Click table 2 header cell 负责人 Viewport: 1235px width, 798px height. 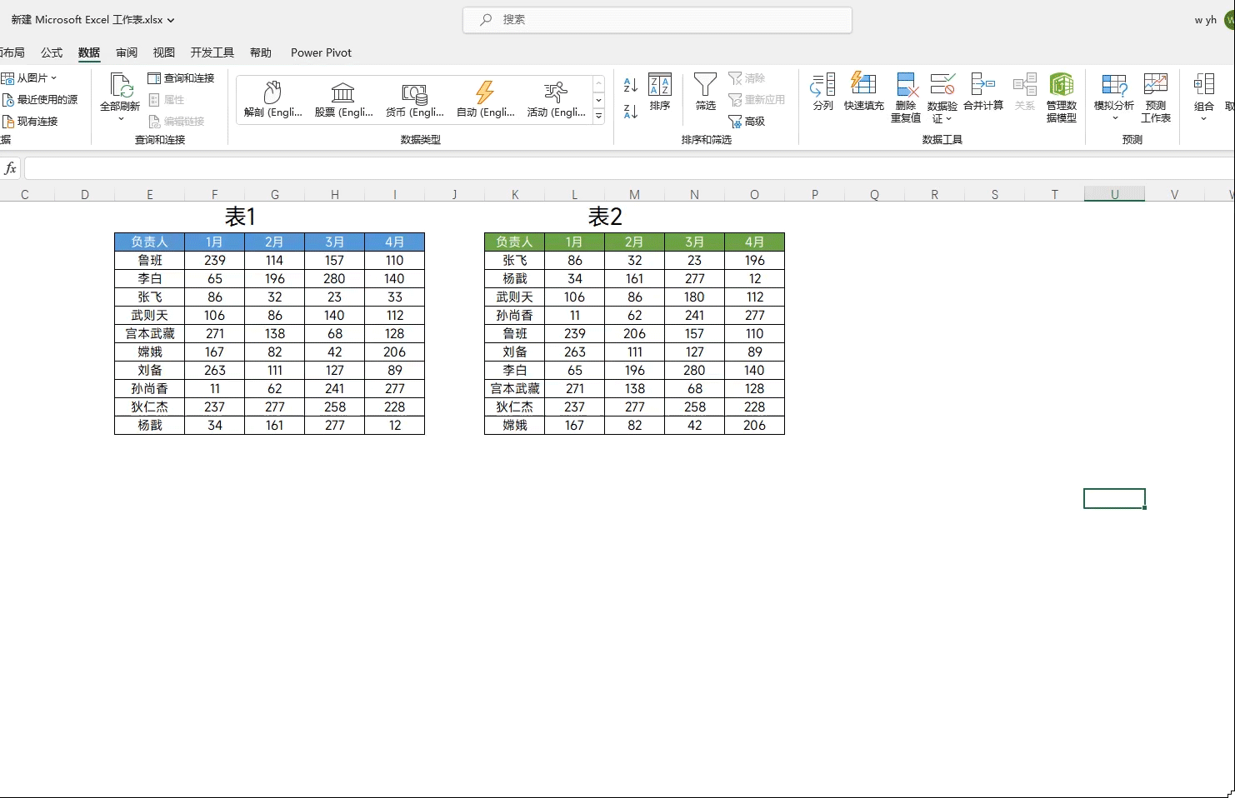[x=514, y=242]
